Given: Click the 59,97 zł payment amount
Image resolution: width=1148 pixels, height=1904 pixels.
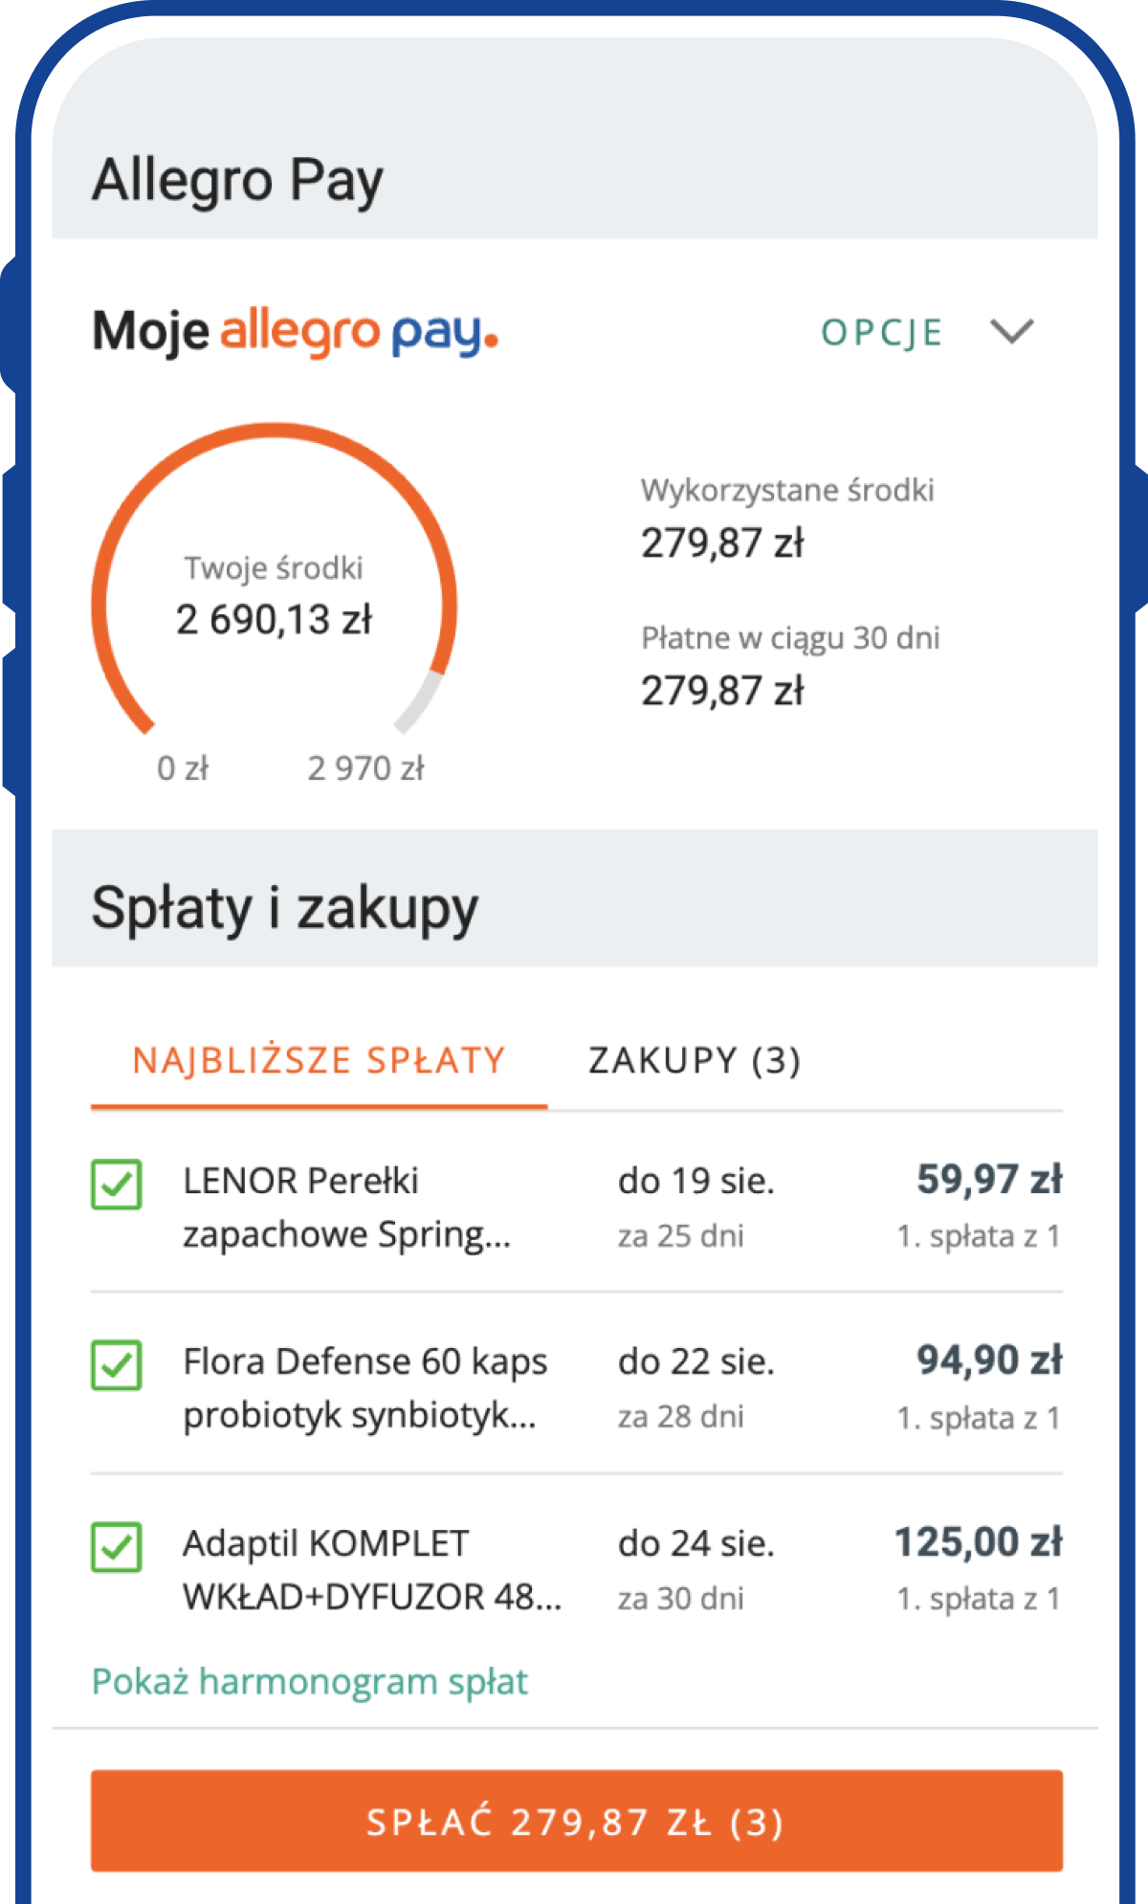Looking at the screenshot, I should [x=989, y=1180].
